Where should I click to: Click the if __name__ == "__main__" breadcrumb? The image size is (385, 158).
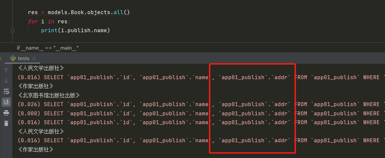click(x=47, y=48)
